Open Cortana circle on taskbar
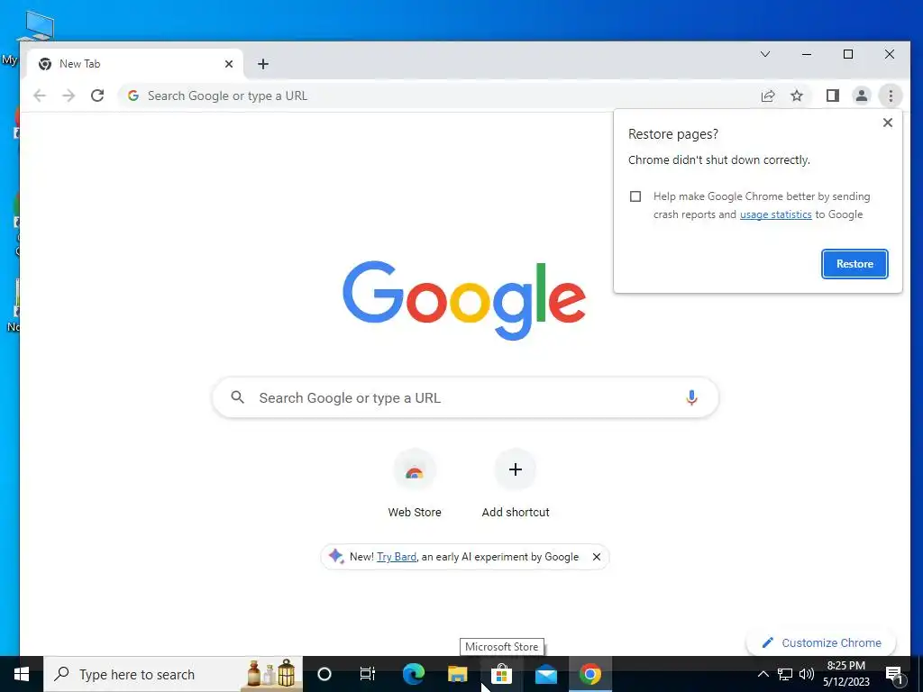Image resolution: width=923 pixels, height=692 pixels. (x=324, y=674)
